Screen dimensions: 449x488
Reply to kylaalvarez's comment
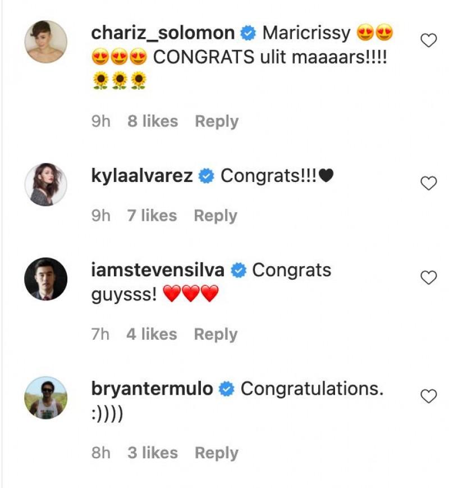tap(216, 216)
